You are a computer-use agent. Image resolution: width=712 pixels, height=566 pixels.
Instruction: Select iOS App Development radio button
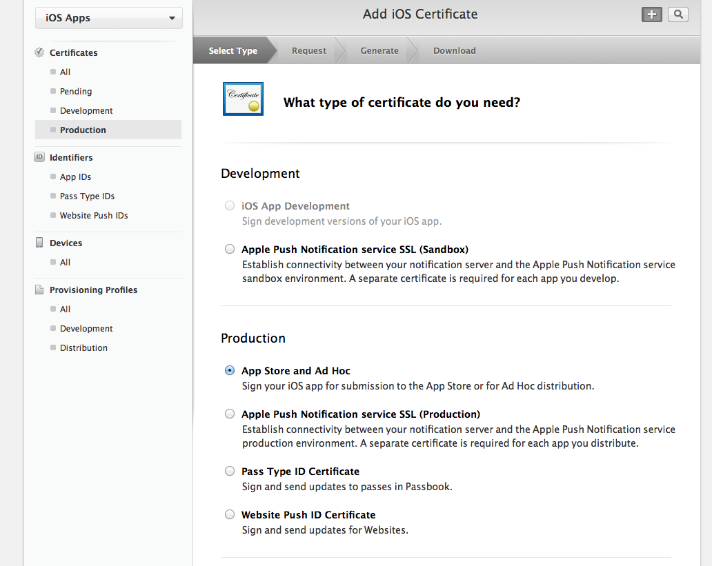point(230,205)
